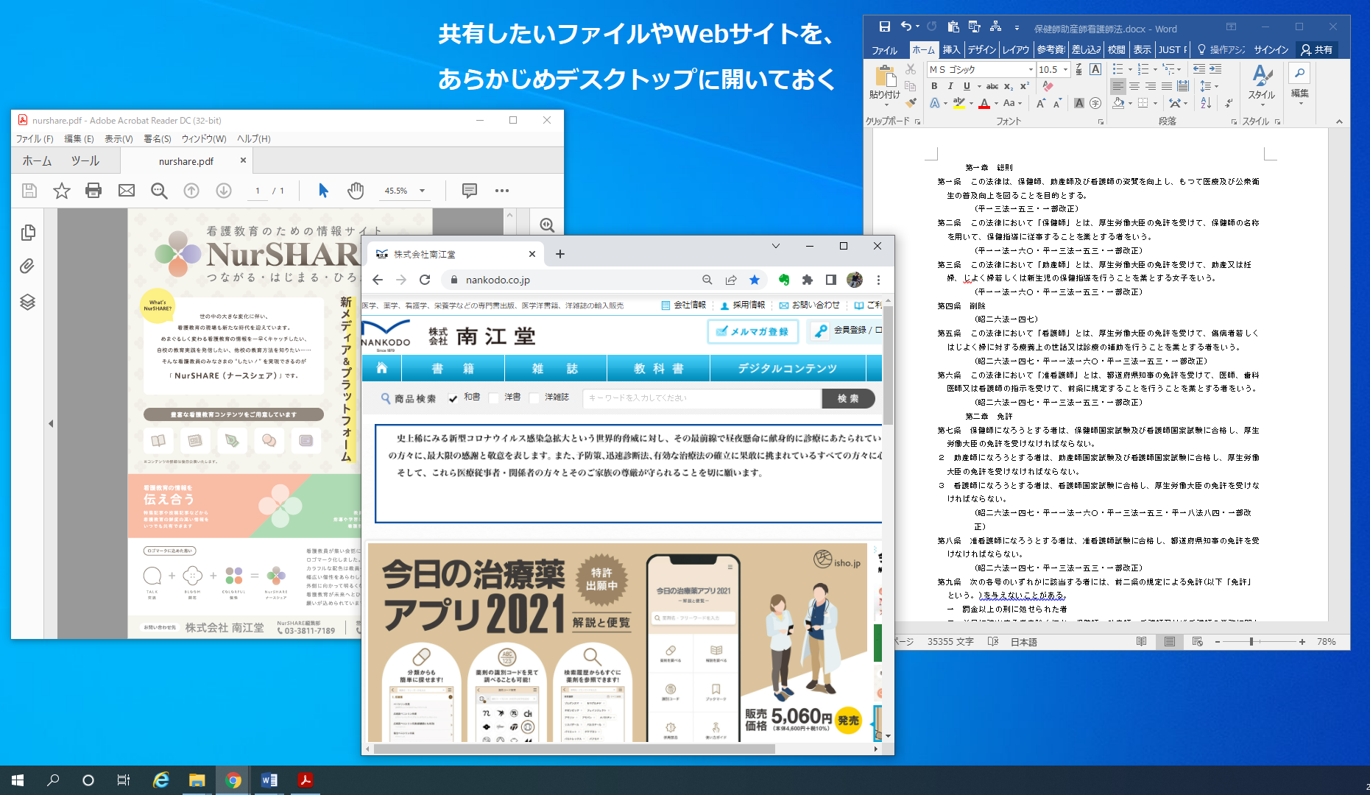1370x795 pixels.
Task: Click the Evernote elephant extension in Chrome
Action: pos(784,280)
